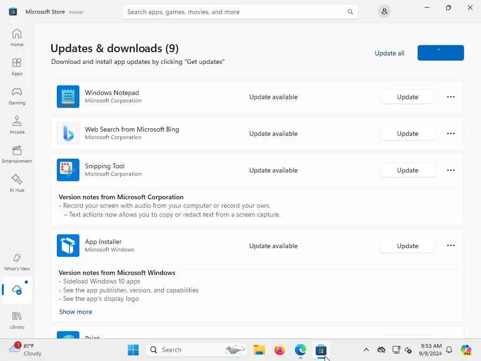Launch Firefox from the taskbar
The width and height of the screenshot is (481, 361).
pyautogui.click(x=279, y=350)
